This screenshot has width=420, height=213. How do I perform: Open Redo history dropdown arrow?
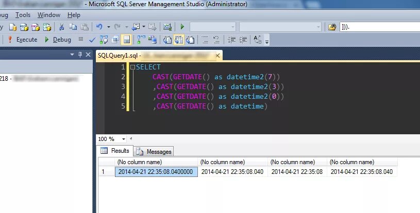[126, 27]
